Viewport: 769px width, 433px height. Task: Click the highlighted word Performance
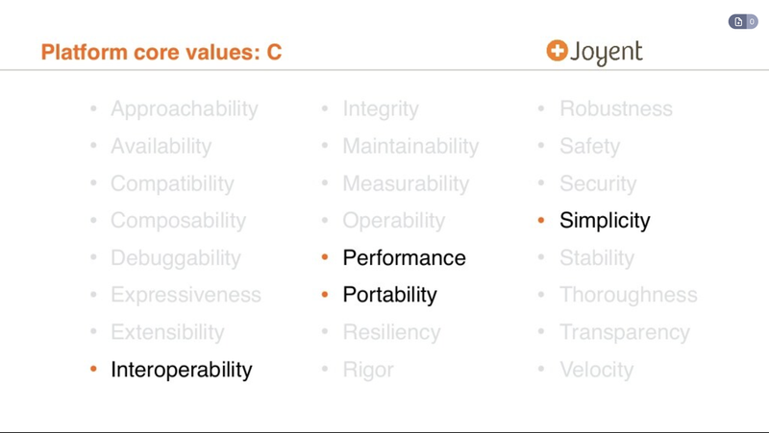[404, 257]
